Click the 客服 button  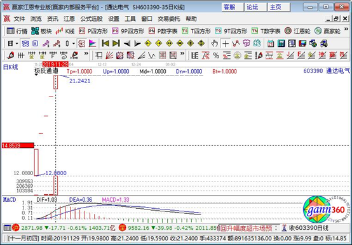[233, 7]
